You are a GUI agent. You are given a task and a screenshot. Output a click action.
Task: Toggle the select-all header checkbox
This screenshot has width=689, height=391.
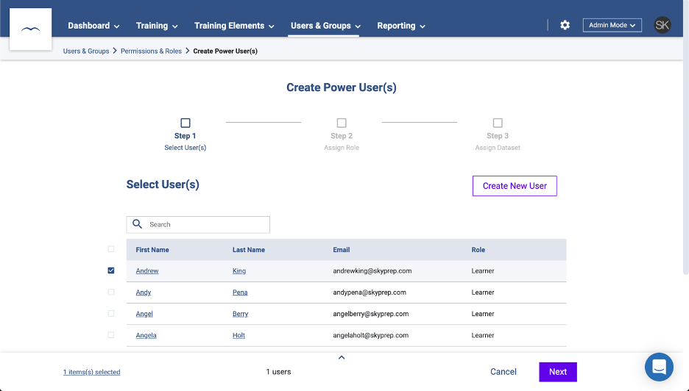pos(111,249)
